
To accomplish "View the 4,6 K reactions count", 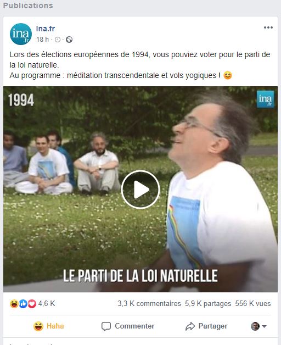I will [47, 304].
